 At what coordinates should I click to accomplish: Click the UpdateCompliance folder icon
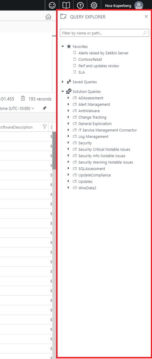74,175
